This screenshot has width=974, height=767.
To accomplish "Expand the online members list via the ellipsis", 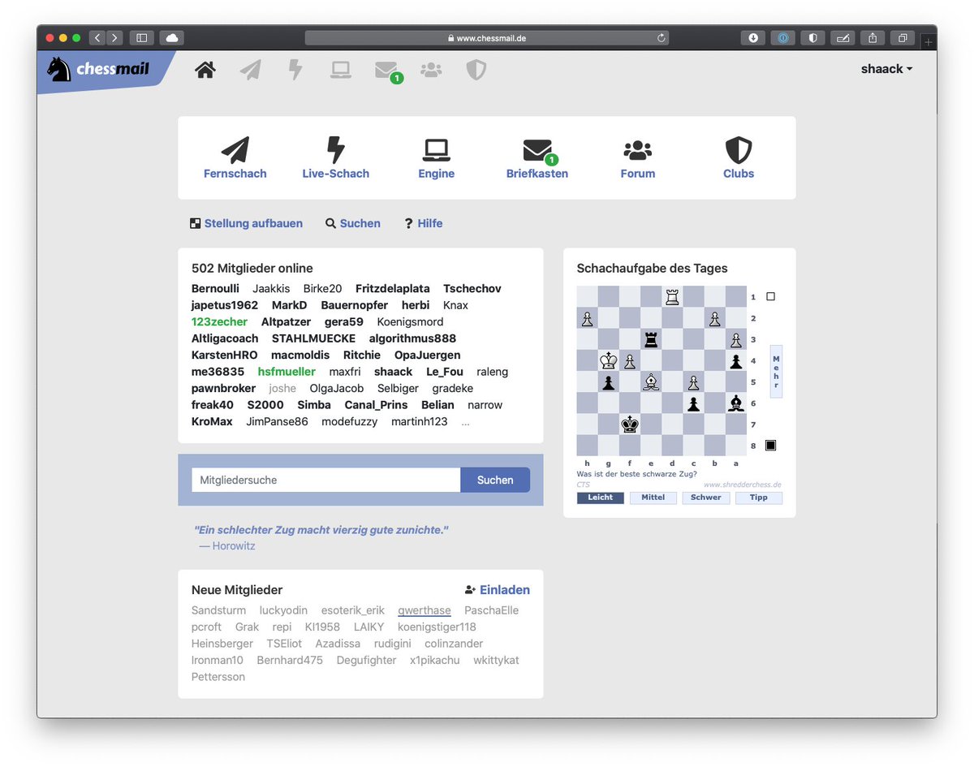I will tap(465, 421).
